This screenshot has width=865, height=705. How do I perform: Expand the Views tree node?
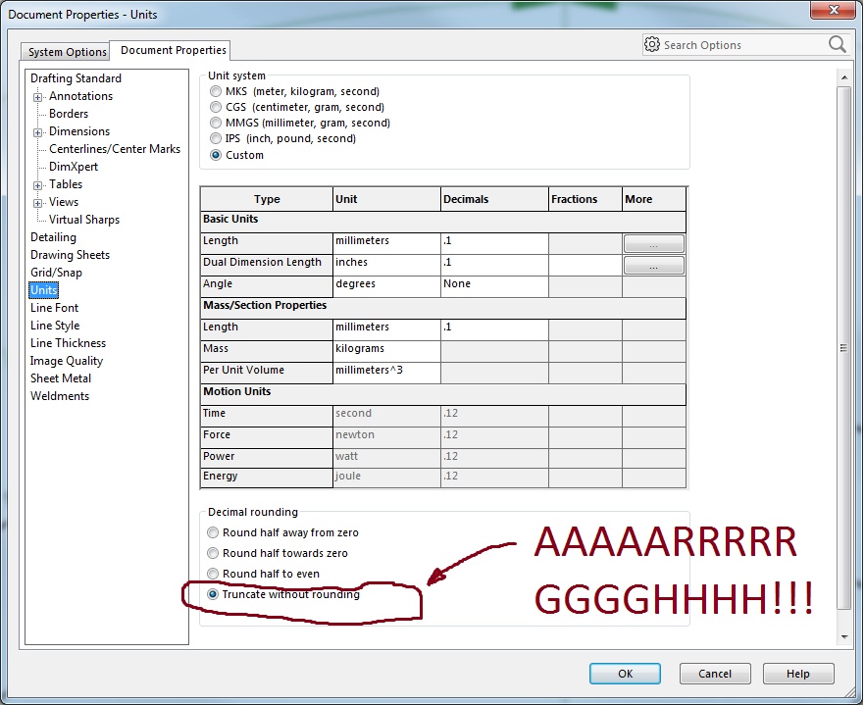coord(37,203)
